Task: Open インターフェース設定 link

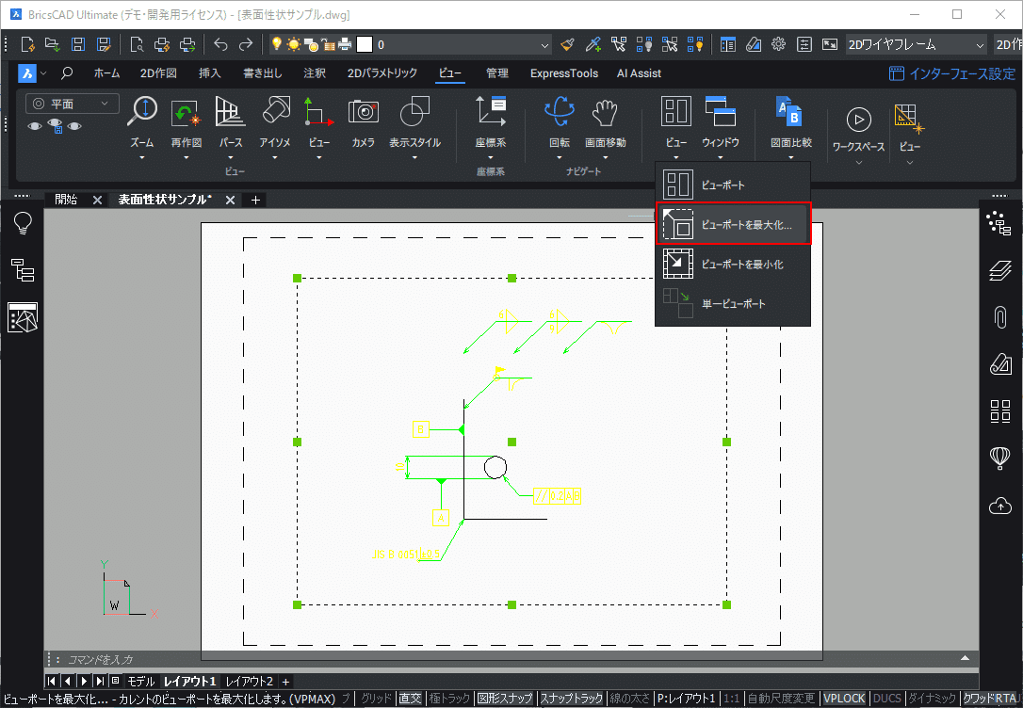Action: pyautogui.click(x=952, y=73)
